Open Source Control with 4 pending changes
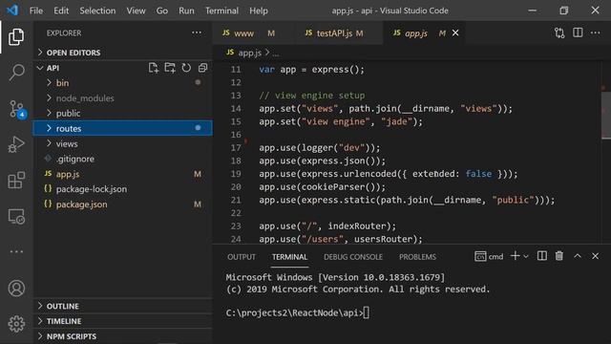611x344 pixels. coord(17,109)
